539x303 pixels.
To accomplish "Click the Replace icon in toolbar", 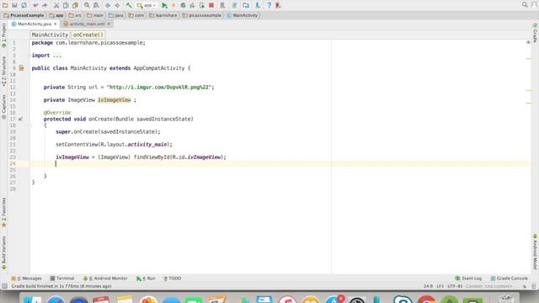I will (96, 5).
